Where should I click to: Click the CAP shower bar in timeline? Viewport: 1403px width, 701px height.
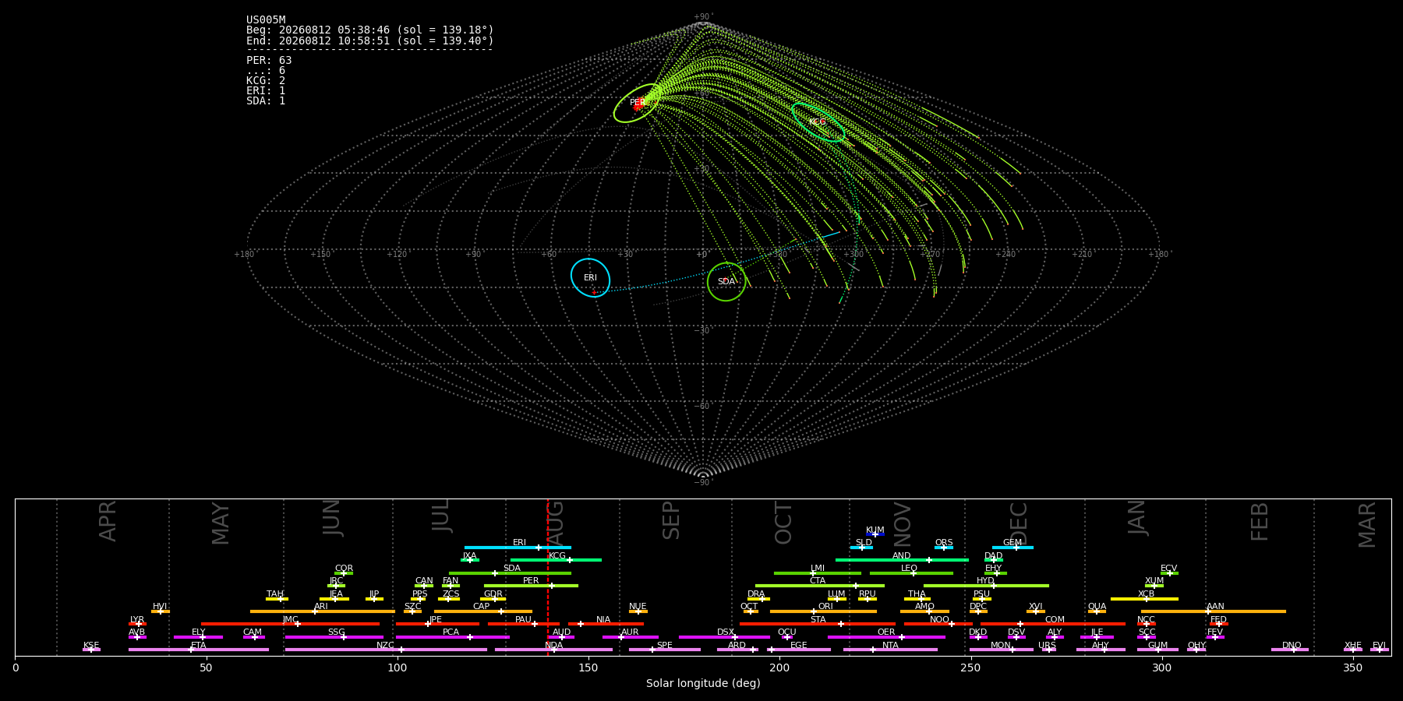[x=483, y=611]
